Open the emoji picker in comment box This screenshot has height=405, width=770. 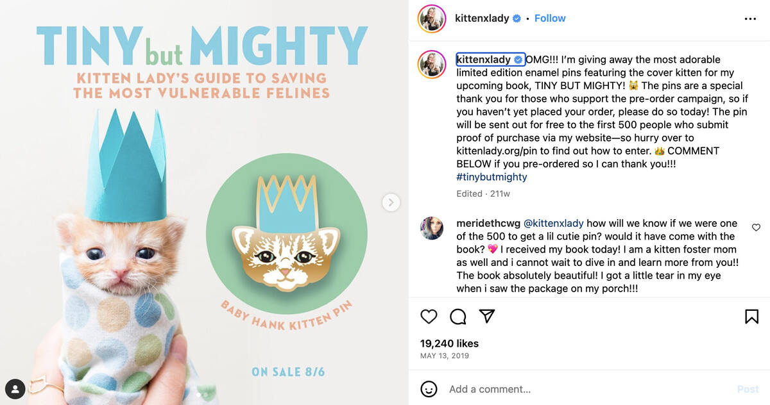(x=429, y=389)
